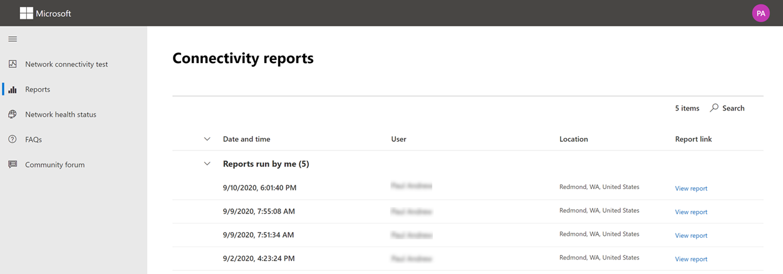783x274 pixels.
Task: View report for 9/9/2020, 7:51:34 AM
Action: [x=691, y=236]
